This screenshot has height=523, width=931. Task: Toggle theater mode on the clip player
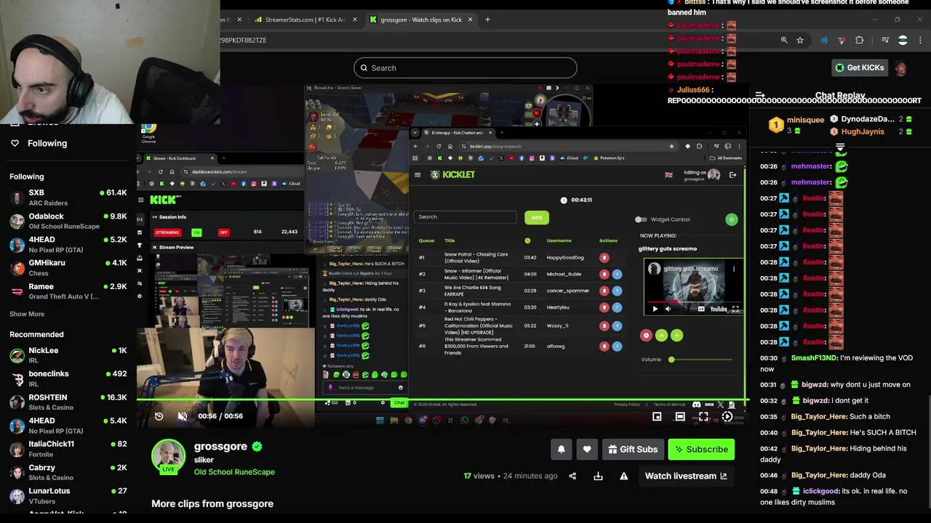(x=680, y=416)
